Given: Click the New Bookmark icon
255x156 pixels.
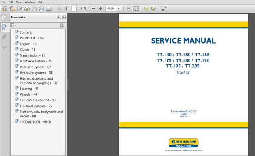Looking at the screenshot, I should coord(62,25).
